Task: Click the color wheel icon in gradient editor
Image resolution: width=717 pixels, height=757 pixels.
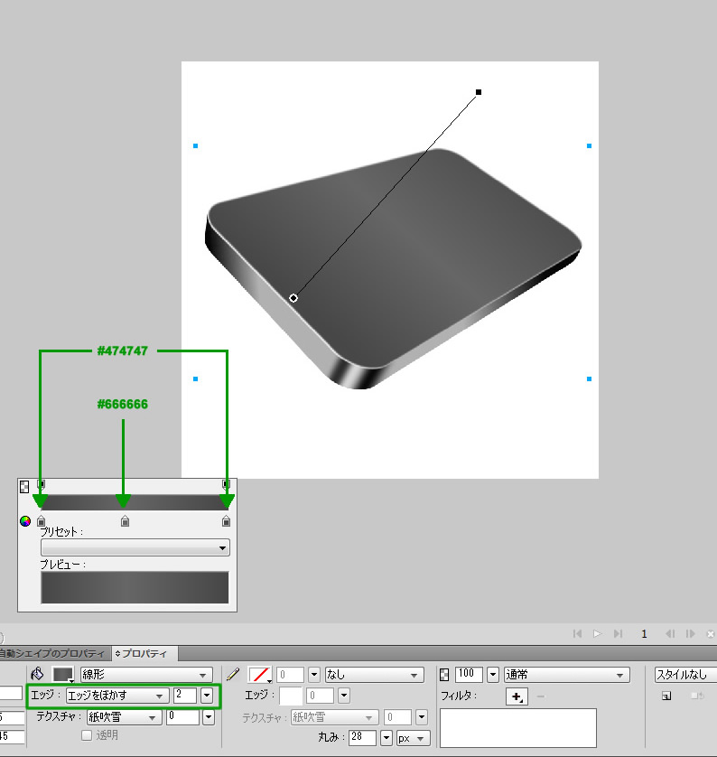Action: click(25, 521)
